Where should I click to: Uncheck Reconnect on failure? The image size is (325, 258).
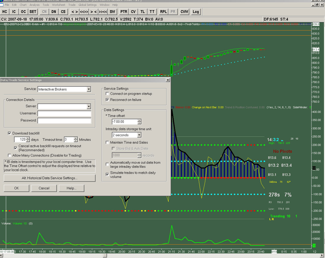(x=107, y=100)
